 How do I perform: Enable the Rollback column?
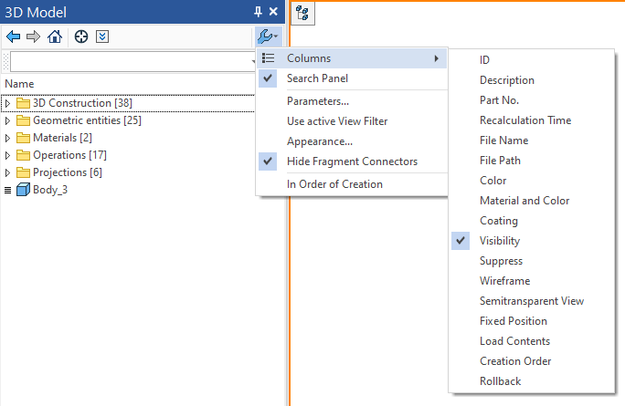[x=532, y=381]
